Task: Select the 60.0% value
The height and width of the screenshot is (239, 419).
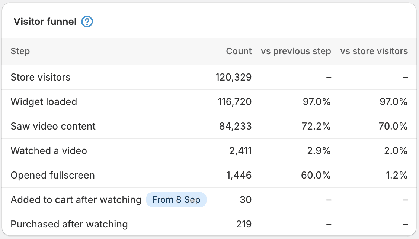Action: pos(316,175)
